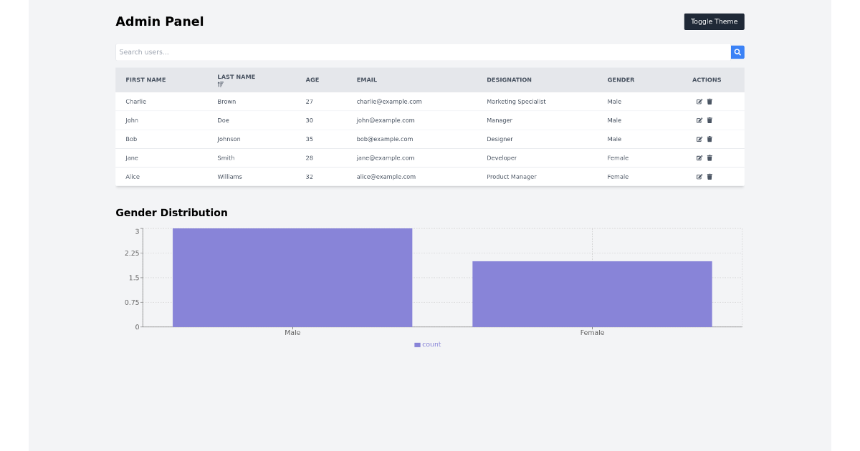Click the Gender Distribution heading

(x=171, y=213)
